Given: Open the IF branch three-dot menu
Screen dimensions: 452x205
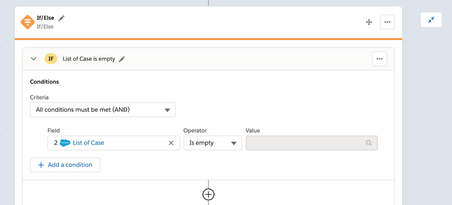Looking at the screenshot, I should point(379,59).
